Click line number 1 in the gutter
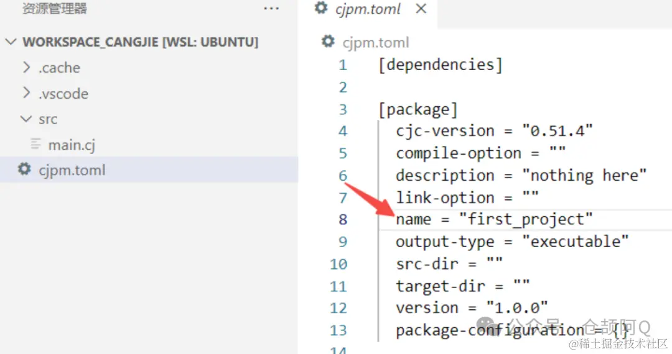The image size is (672, 354). coord(343,65)
